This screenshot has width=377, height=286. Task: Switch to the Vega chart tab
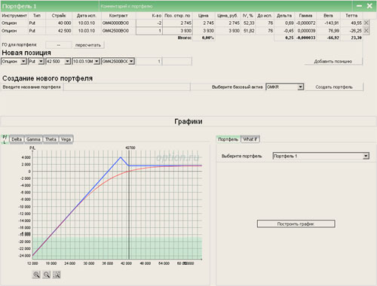pyautogui.click(x=66, y=139)
